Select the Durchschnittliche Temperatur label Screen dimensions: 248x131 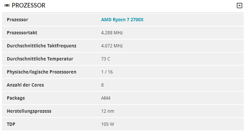(x=40, y=59)
